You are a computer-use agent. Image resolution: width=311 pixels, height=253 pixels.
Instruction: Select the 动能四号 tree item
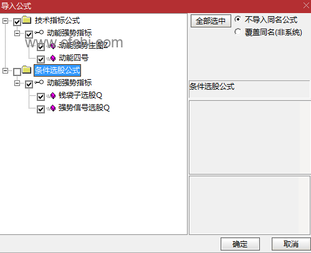click(x=74, y=58)
